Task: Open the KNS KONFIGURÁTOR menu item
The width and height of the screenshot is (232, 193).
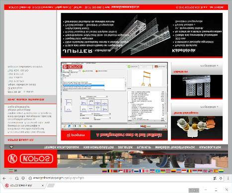Action: click(x=98, y=147)
